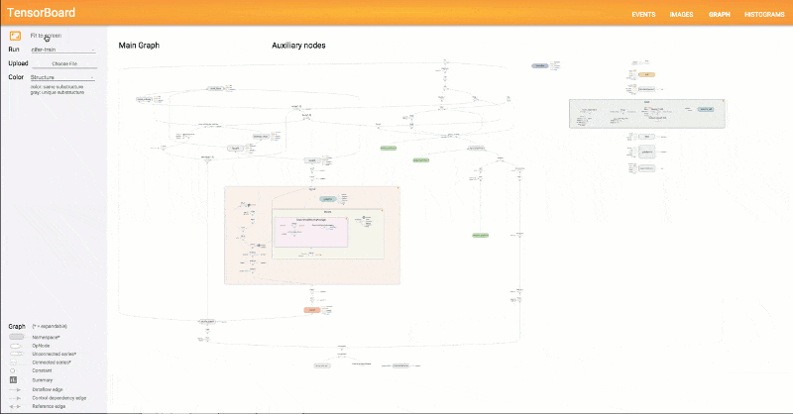Image resolution: width=793 pixels, height=414 pixels.
Task: Click the Namespace legend icon
Action: click(16, 337)
